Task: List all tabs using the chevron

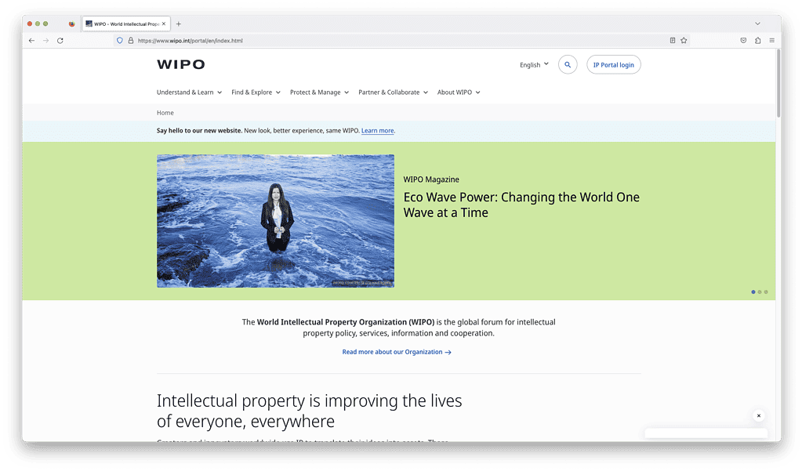Action: click(757, 24)
